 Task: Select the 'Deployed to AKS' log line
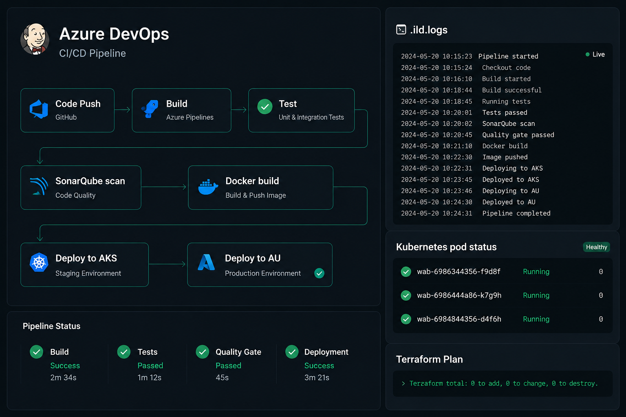[470, 180]
